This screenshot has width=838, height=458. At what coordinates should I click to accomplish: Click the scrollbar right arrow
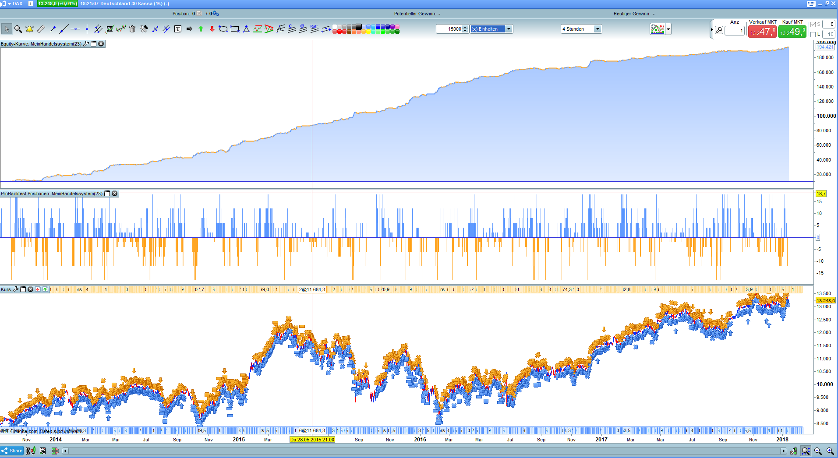(x=783, y=451)
